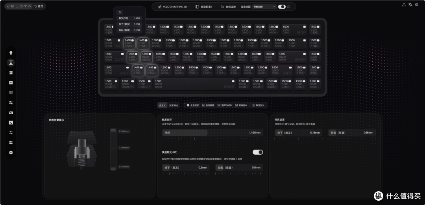Open the gamepad sidebar page
Viewport: 425px width, 205px height.
(x=11, y=112)
